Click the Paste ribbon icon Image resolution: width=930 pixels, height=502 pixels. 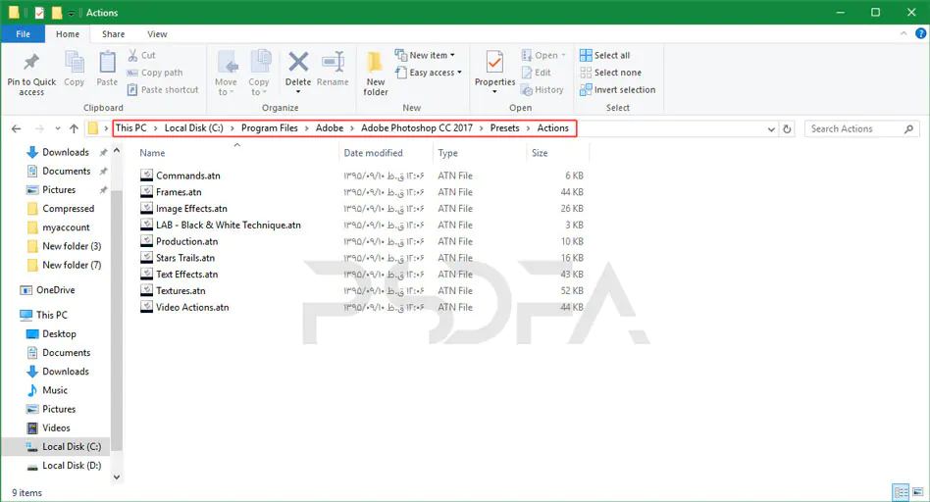[x=107, y=62]
